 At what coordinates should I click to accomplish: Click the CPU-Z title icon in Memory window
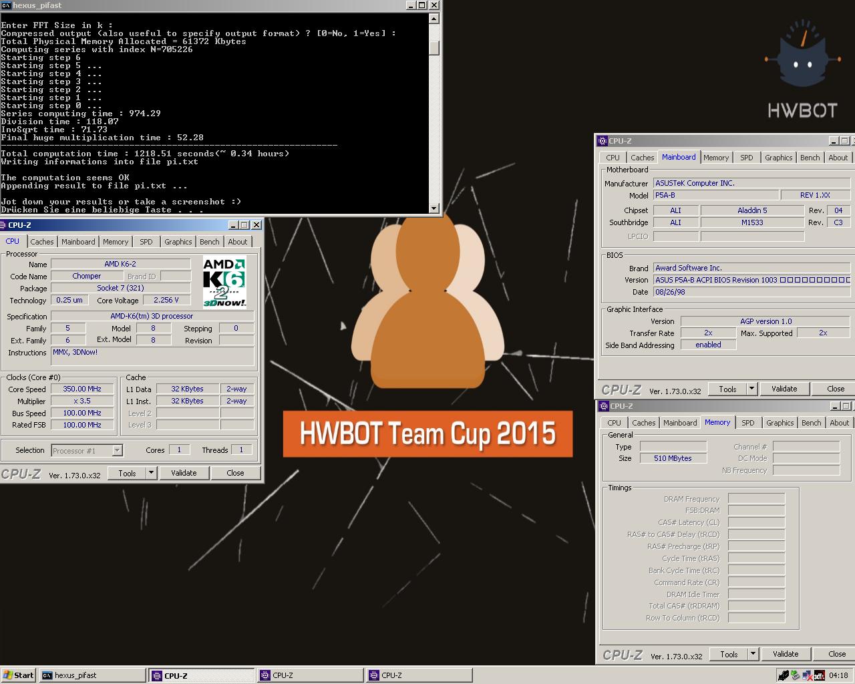click(604, 406)
